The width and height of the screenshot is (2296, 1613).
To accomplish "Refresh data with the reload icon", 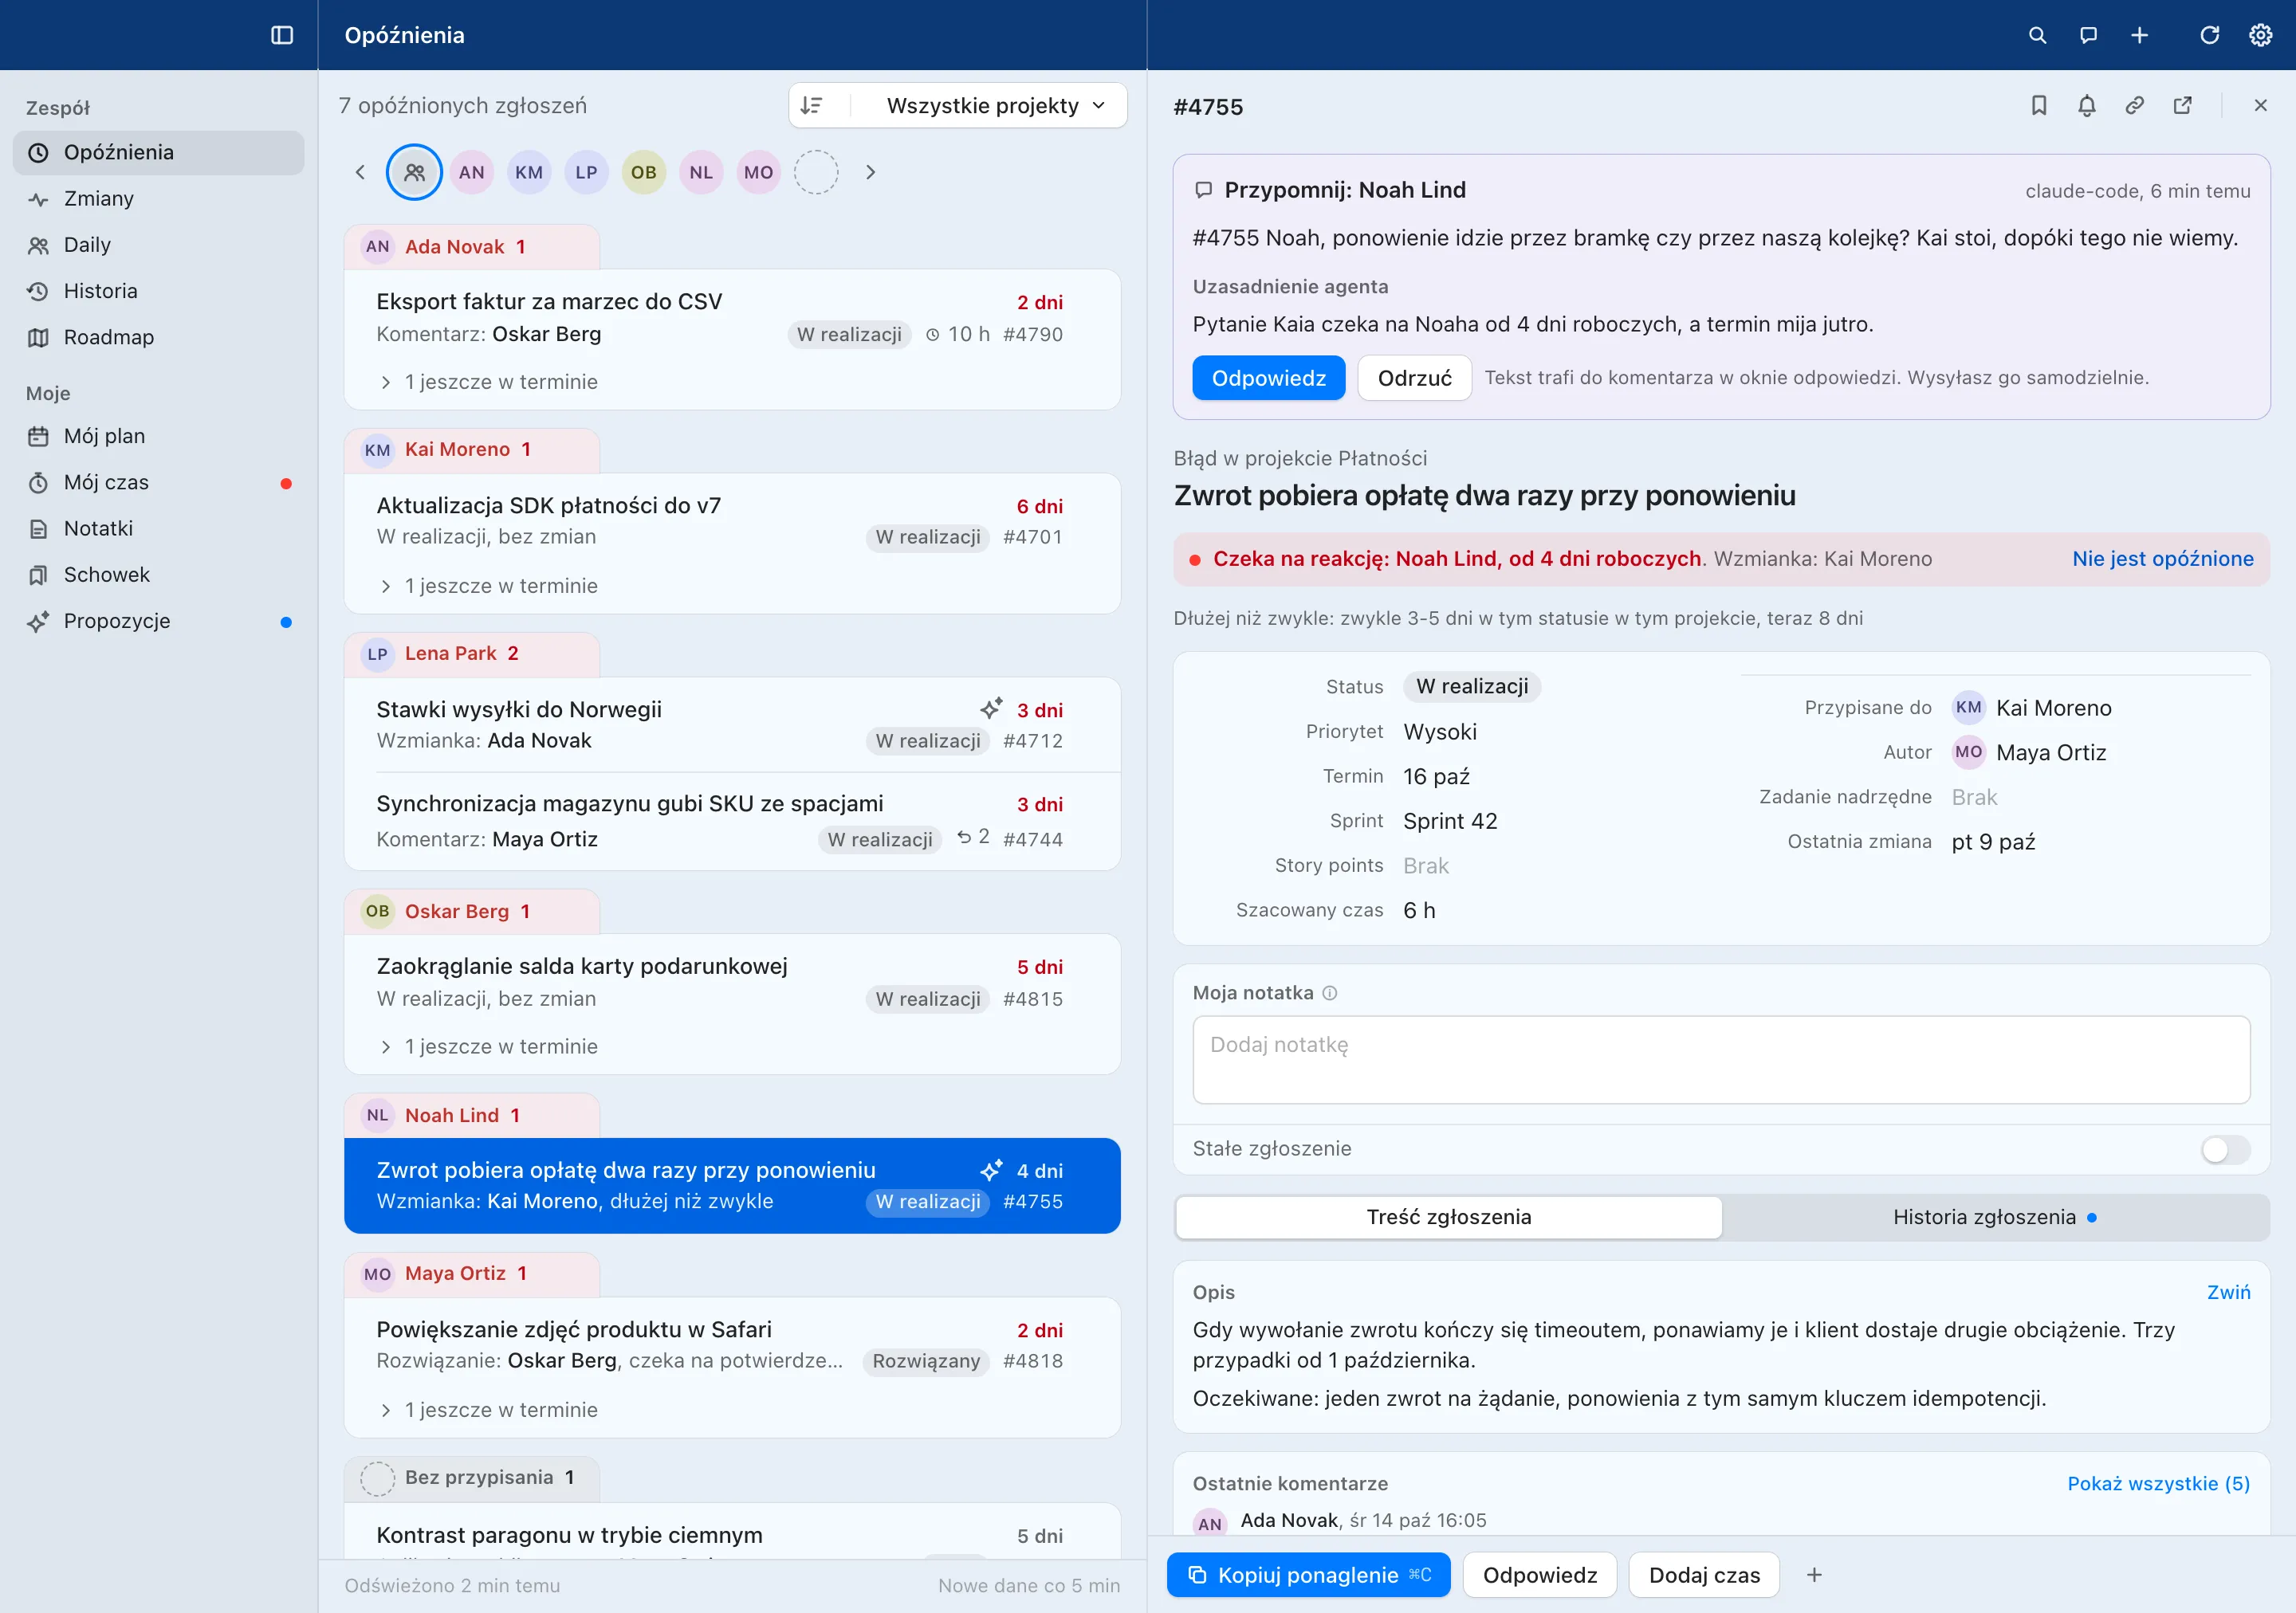I will point(2209,35).
